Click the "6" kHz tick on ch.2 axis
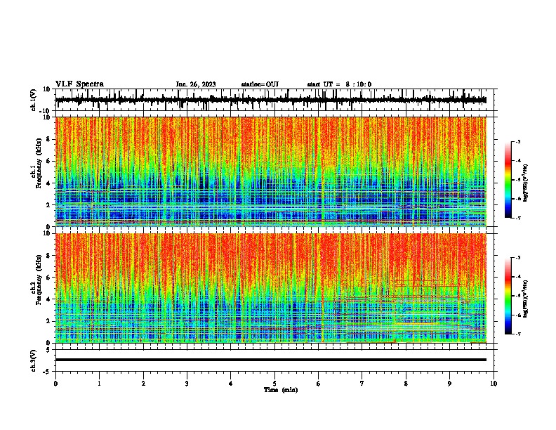Image resolution: width=556 pixels, height=430 pixels. tap(49, 278)
